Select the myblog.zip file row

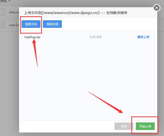click(x=88, y=37)
